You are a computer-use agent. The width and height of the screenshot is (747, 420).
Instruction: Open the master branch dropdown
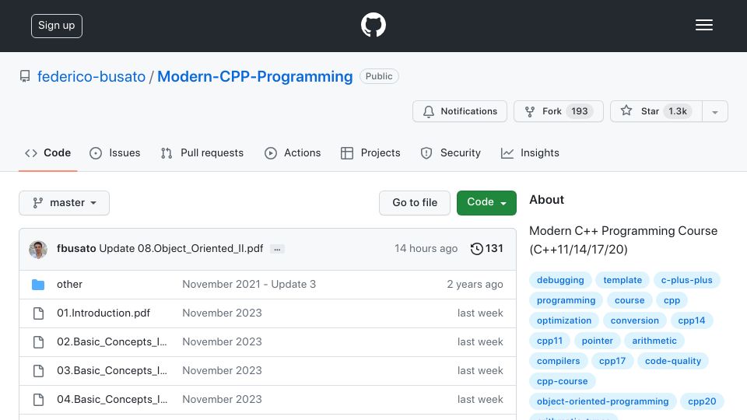pos(65,203)
